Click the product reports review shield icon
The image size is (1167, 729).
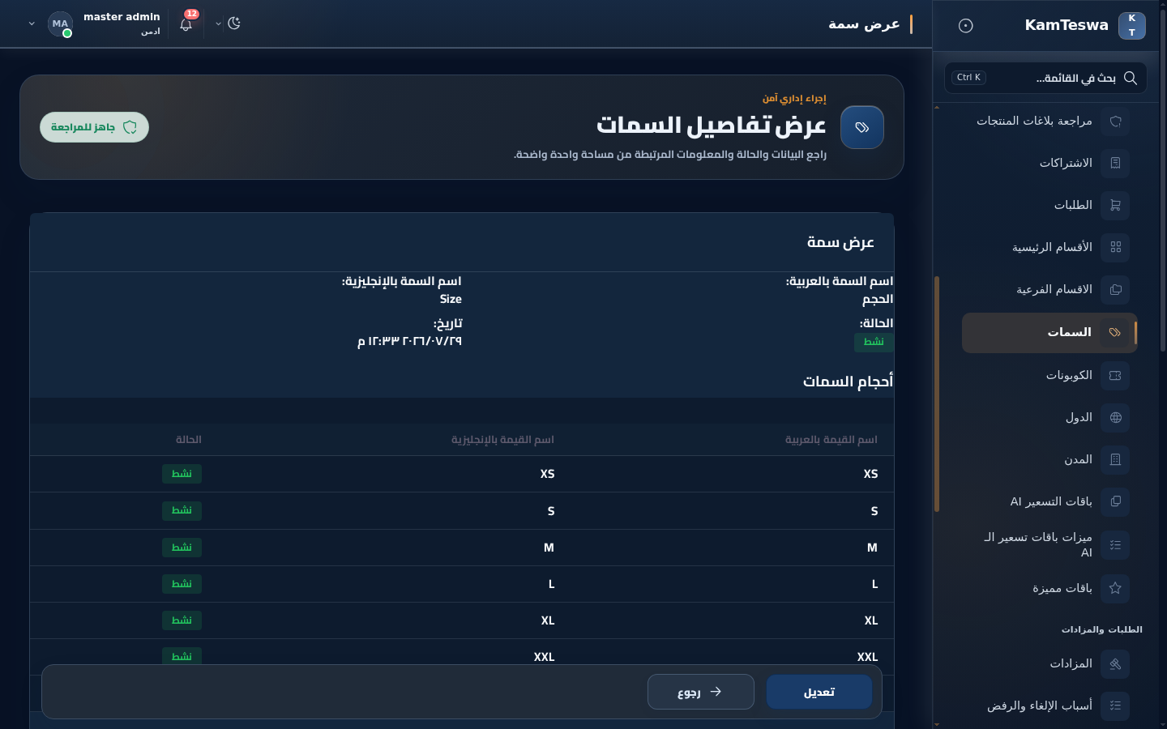coord(1115,121)
